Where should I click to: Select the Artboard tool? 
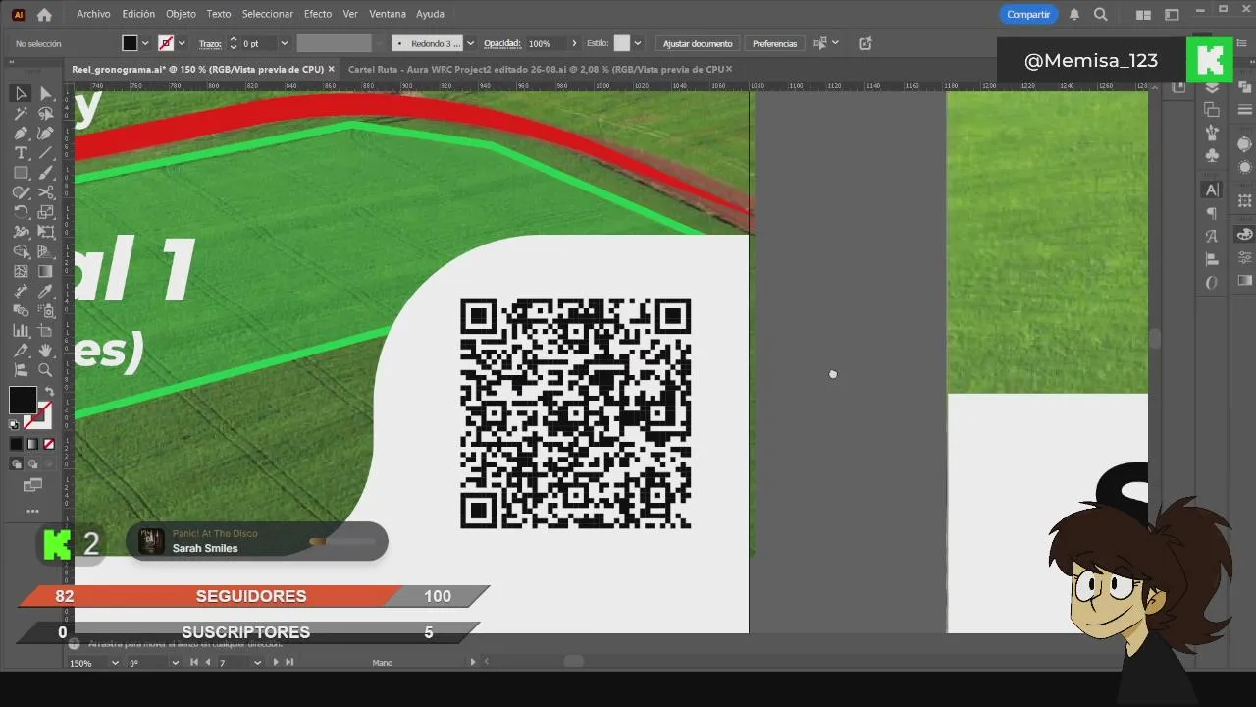click(45, 331)
